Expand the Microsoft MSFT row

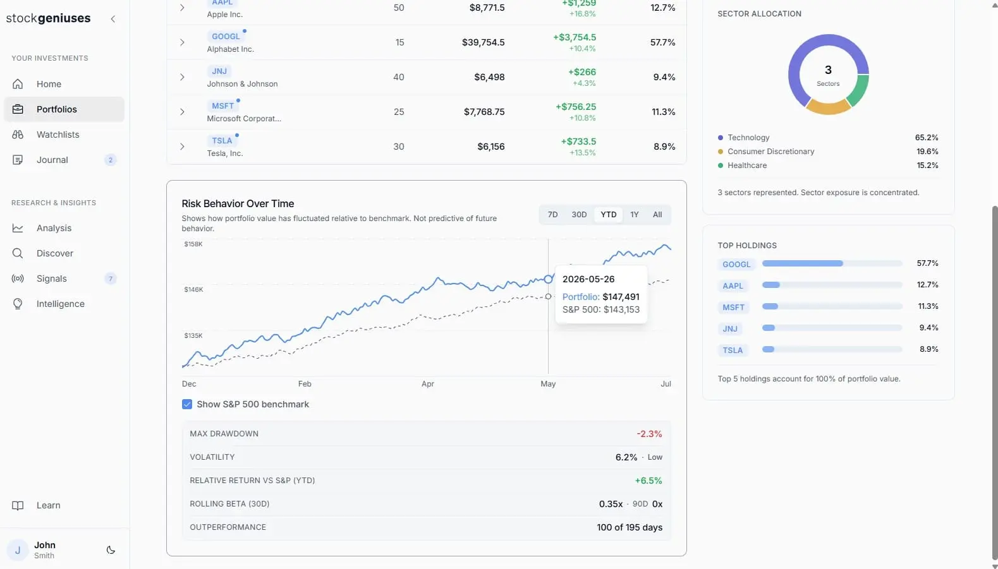(182, 112)
